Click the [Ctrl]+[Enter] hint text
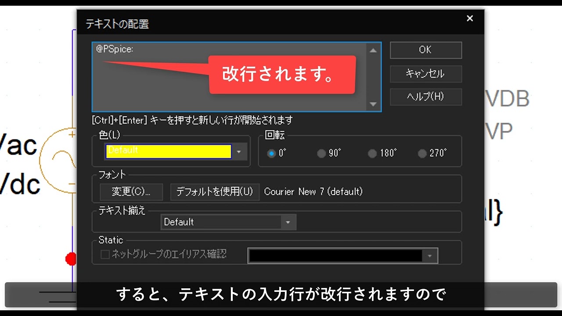 pos(192,120)
